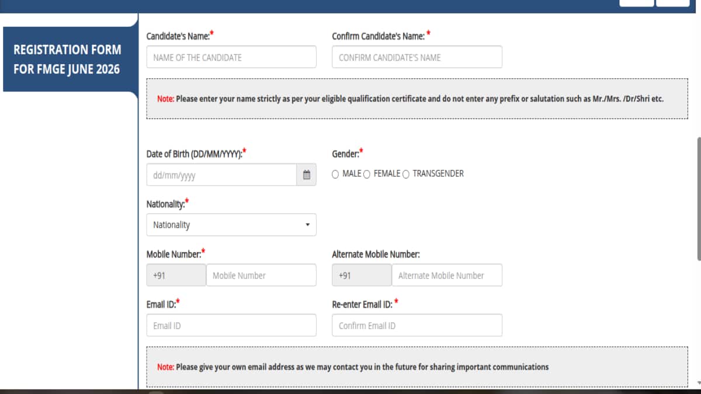
Task: Focus the Name of the Candidate field
Action: (x=231, y=57)
